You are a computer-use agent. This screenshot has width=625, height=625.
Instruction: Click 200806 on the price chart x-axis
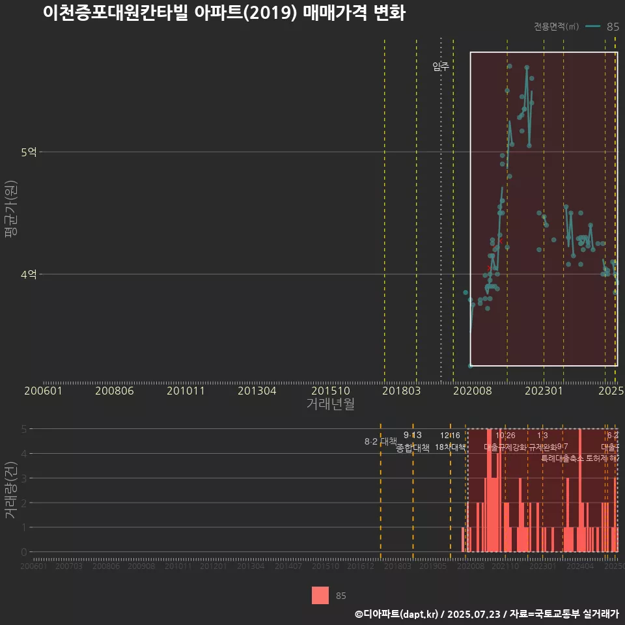tap(115, 391)
